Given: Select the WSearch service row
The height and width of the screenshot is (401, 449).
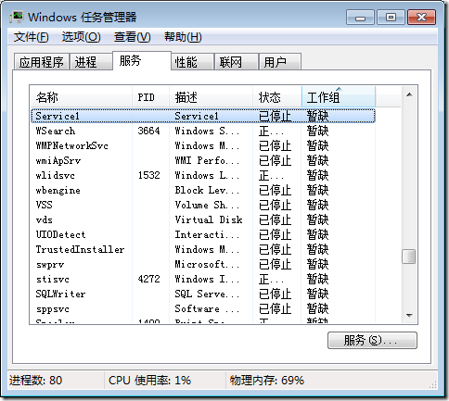Looking at the screenshot, I should pyautogui.click(x=203, y=131).
